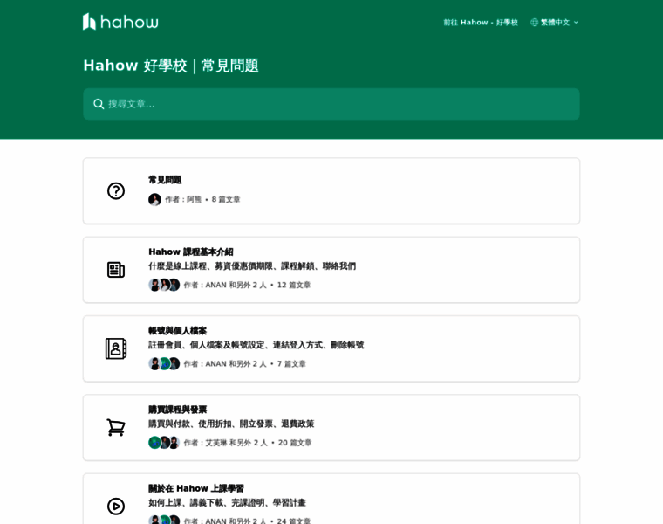Click the contact book icon for 帳號與個人檔案
Screen dimensions: 663x524
tap(116, 348)
